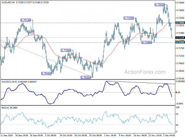Click the MACD 0.004085 axis value
Screen dimensions: 185x138
(180, 81)
